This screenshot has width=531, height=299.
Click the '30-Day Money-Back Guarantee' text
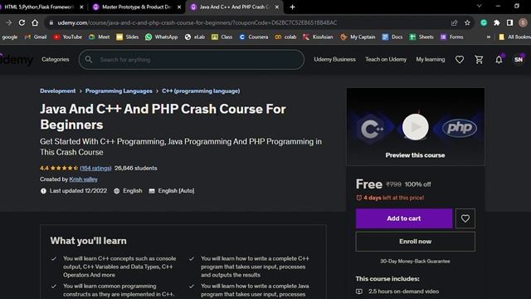pyautogui.click(x=415, y=262)
